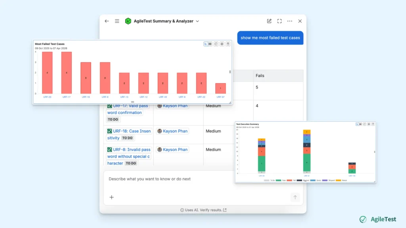This screenshot has height=228, width=406.
Task: Send the message with the up arrow button
Action: (x=295, y=198)
